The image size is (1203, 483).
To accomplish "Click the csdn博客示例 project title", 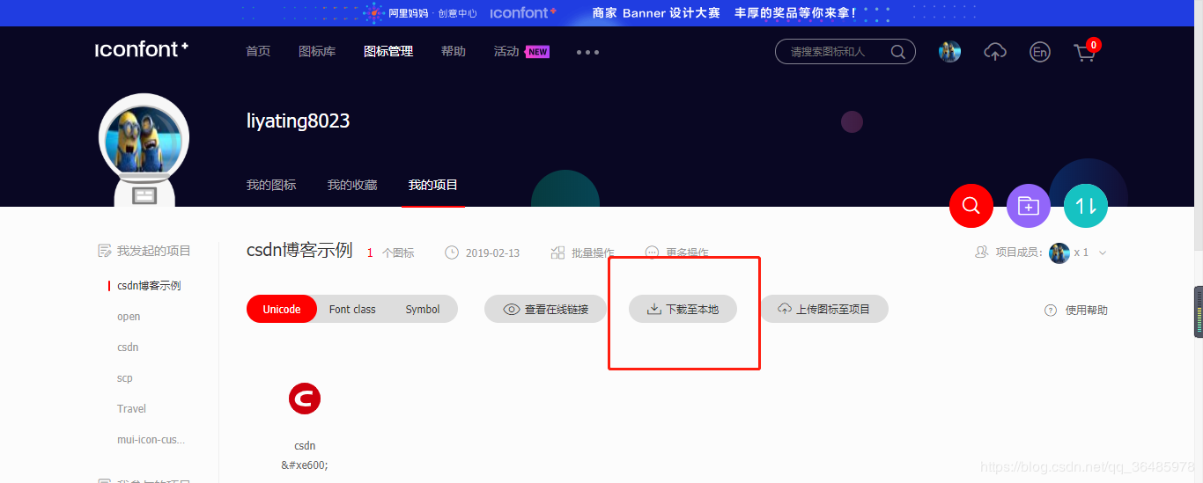I will [x=299, y=251].
